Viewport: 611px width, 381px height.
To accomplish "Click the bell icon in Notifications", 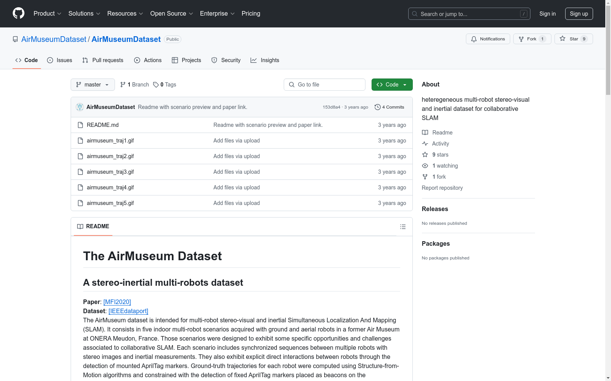I will (474, 39).
